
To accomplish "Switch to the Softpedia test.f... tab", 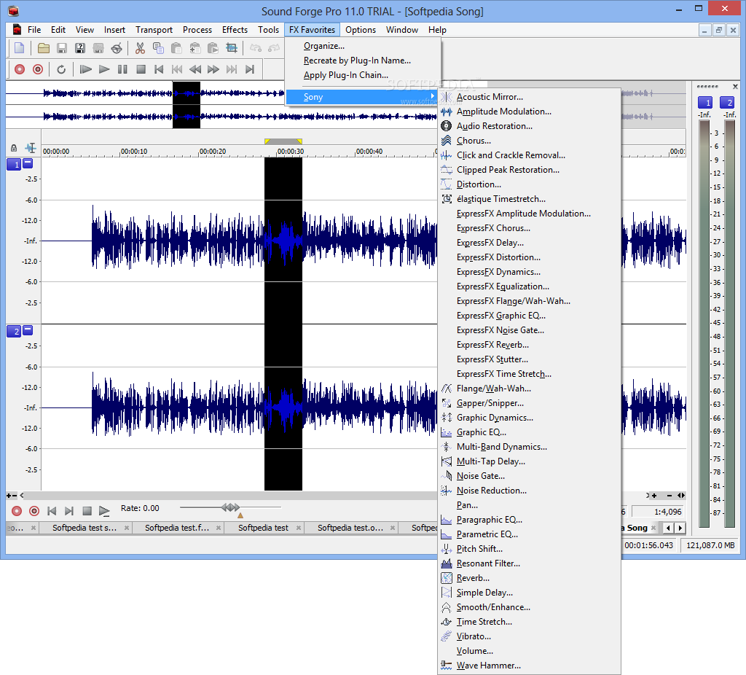I will [x=177, y=528].
